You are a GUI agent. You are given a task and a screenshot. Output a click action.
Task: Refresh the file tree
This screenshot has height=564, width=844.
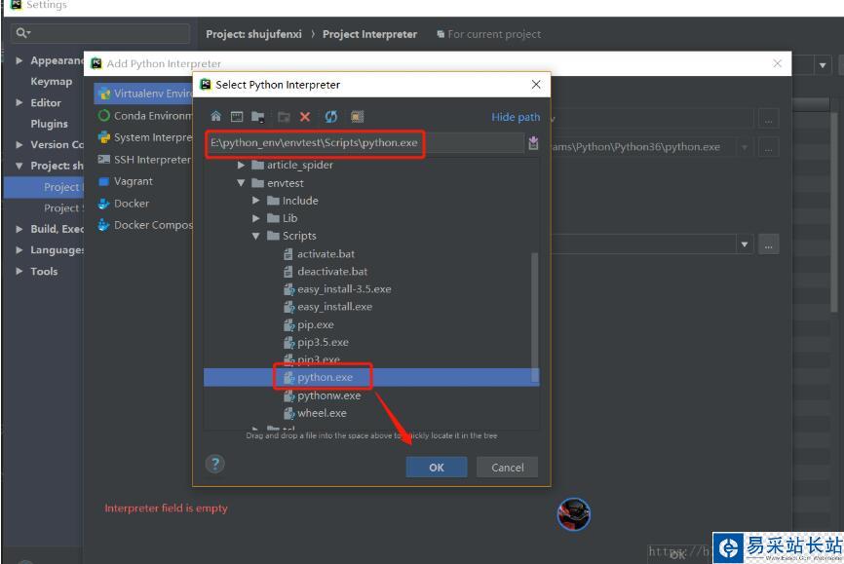click(x=331, y=117)
